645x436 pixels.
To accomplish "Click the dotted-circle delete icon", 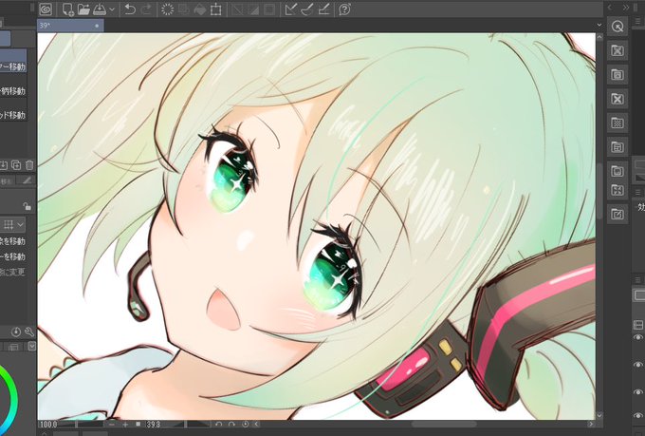I will coord(168,9).
